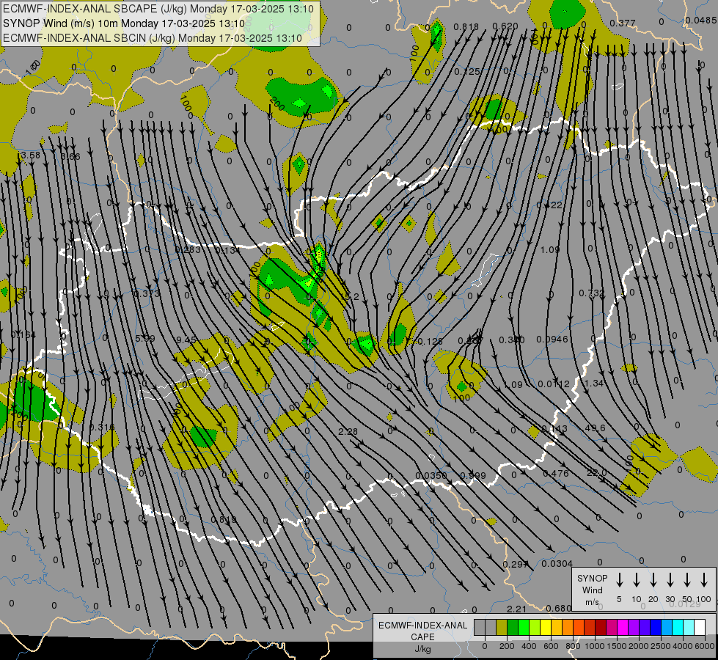
Task: Click the map value "9.45"
Action: (186, 340)
